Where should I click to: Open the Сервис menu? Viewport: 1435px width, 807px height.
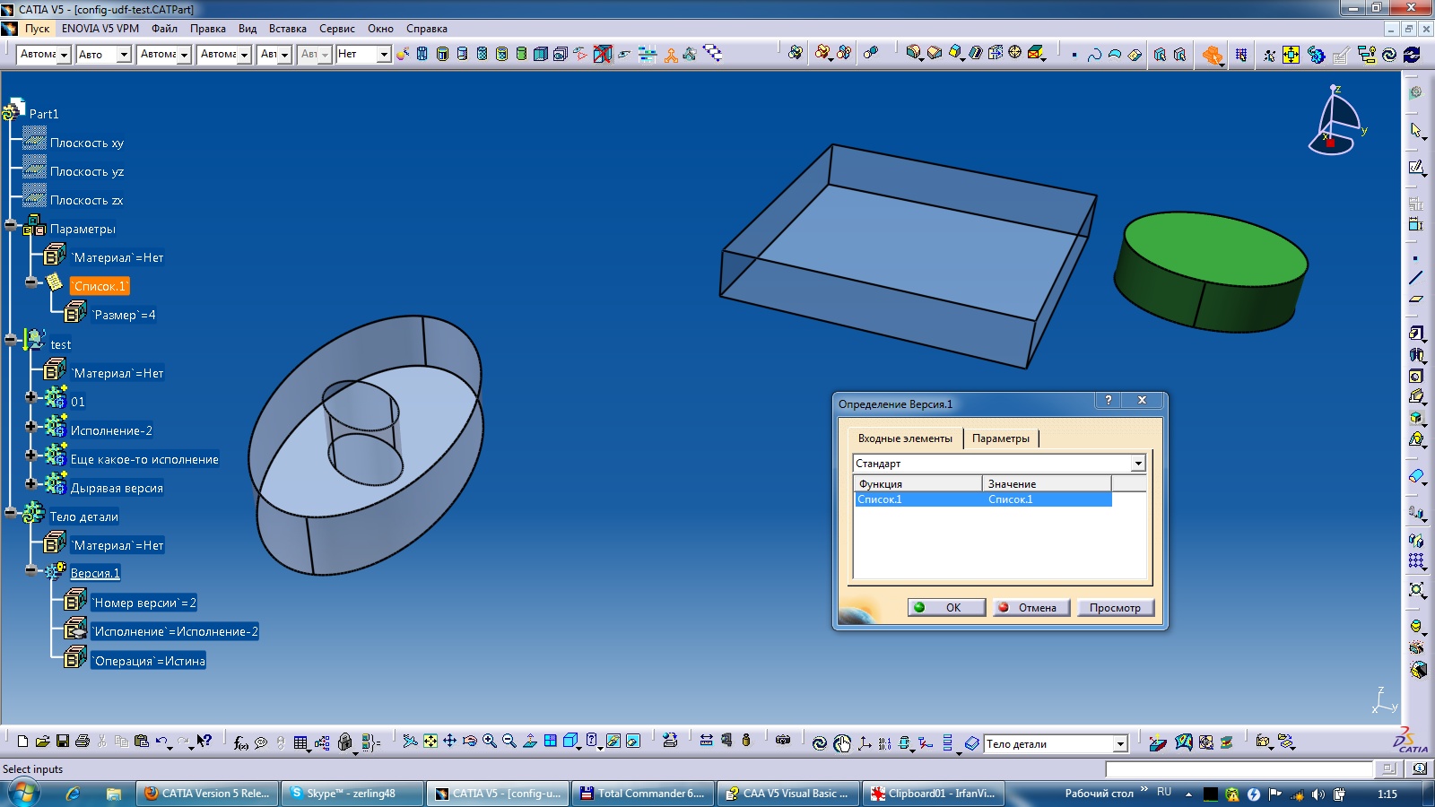click(x=337, y=29)
